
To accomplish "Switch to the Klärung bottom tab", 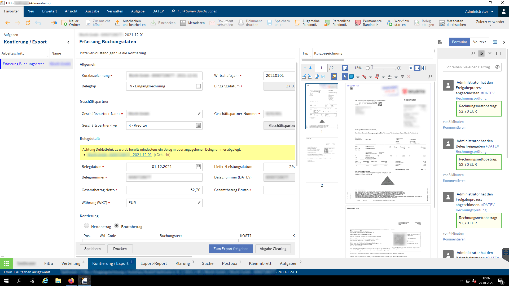I will [x=185, y=263].
